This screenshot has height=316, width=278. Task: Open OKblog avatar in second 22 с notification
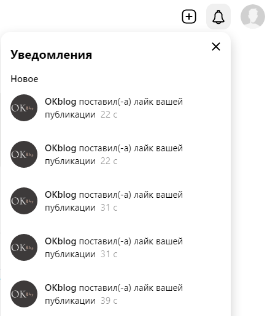(x=24, y=154)
